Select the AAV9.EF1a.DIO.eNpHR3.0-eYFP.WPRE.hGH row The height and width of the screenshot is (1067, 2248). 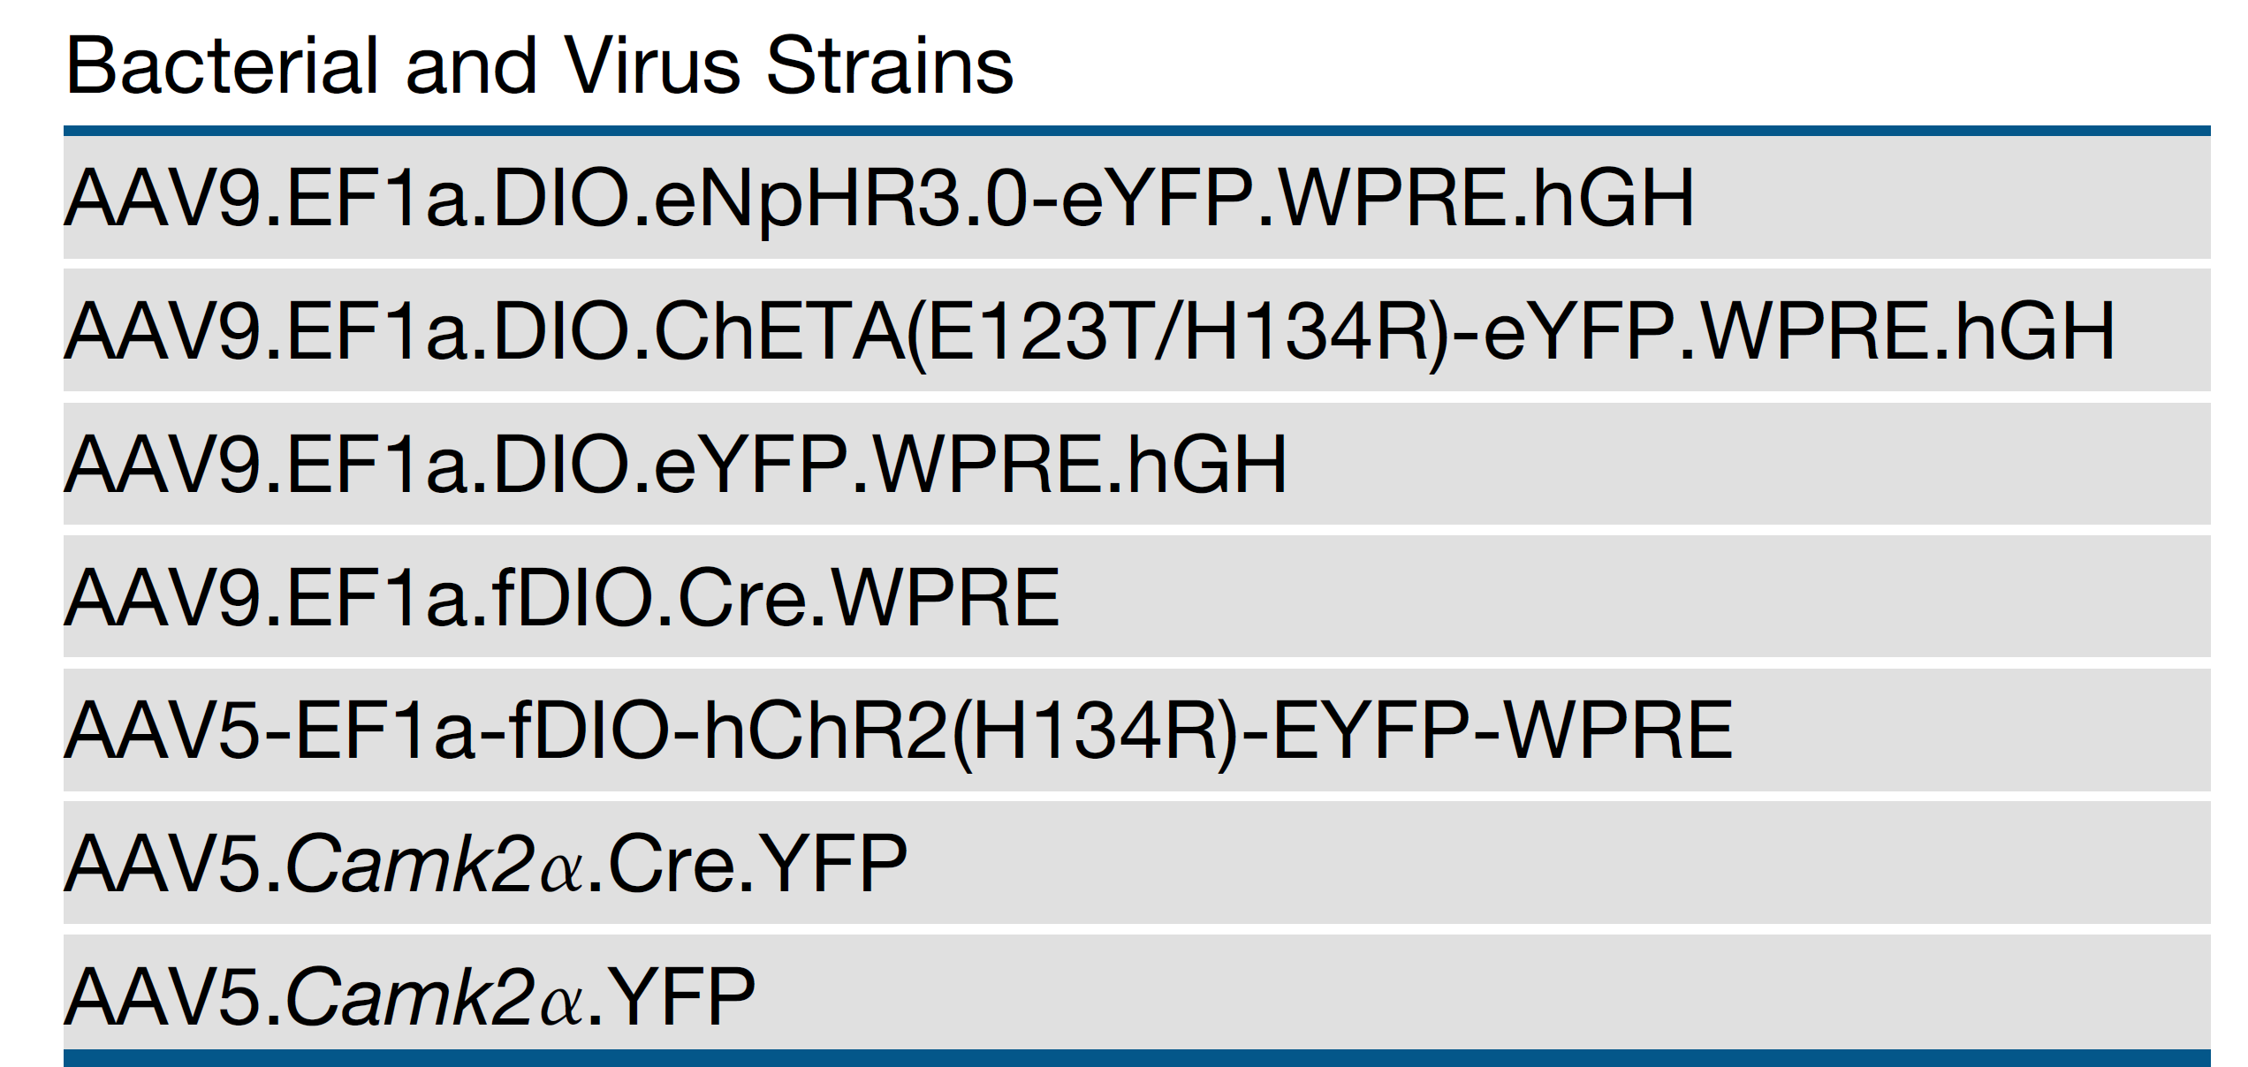coord(879,198)
